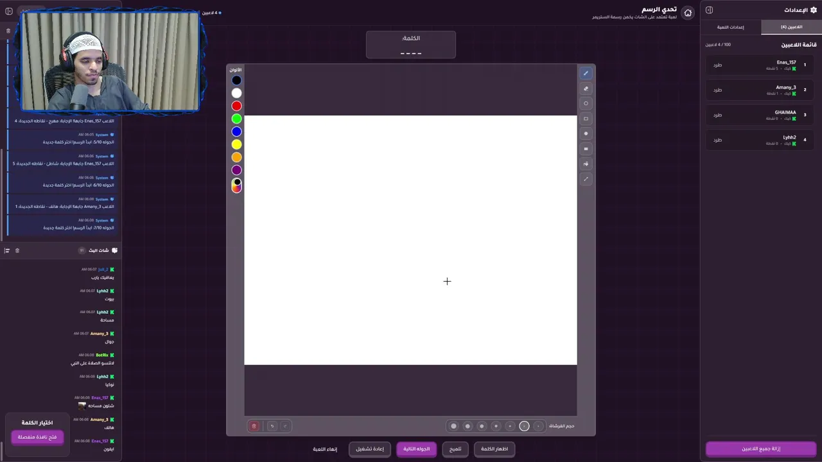Choose the third brush size dot
Image resolution: width=822 pixels, height=462 pixels.
510,426
